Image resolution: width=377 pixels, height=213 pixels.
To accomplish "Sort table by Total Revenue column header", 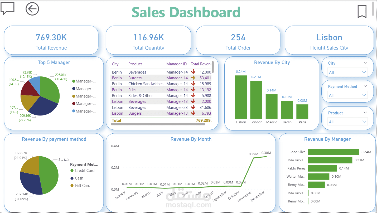I will (201, 64).
